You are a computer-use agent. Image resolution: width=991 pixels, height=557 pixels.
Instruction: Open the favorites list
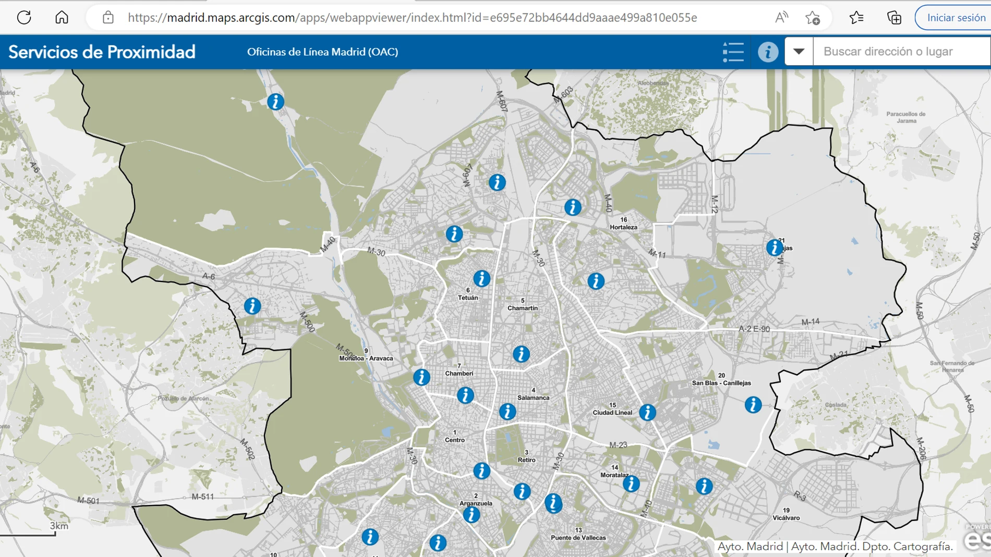(856, 17)
